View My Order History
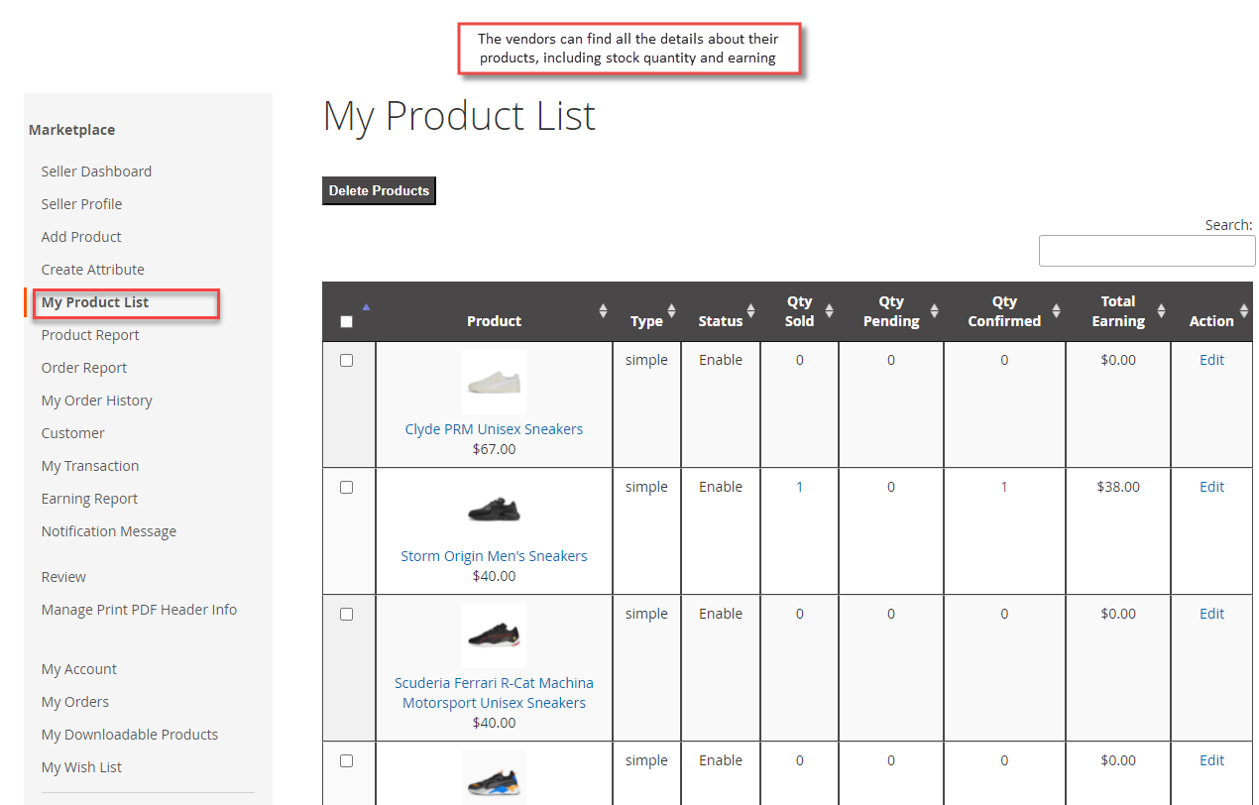The width and height of the screenshot is (1259, 805). coord(96,401)
